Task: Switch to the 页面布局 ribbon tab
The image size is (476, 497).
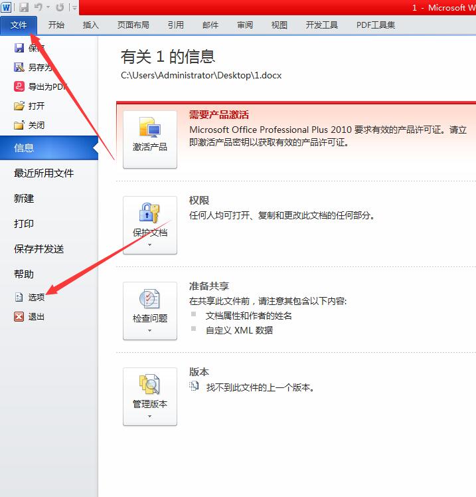Action: coord(133,25)
